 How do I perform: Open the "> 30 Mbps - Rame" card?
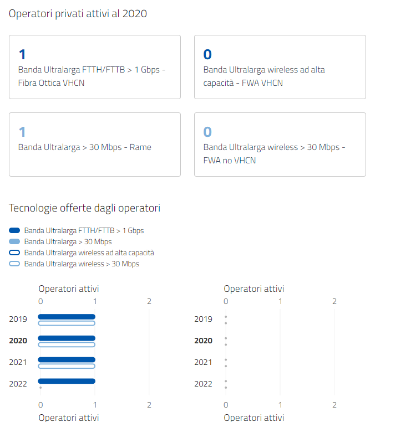(94, 145)
